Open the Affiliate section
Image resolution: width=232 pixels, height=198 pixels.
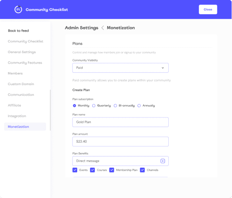pyautogui.click(x=14, y=105)
